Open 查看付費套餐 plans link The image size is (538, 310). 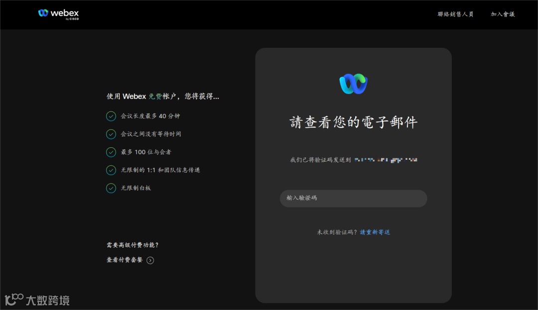tap(124, 260)
